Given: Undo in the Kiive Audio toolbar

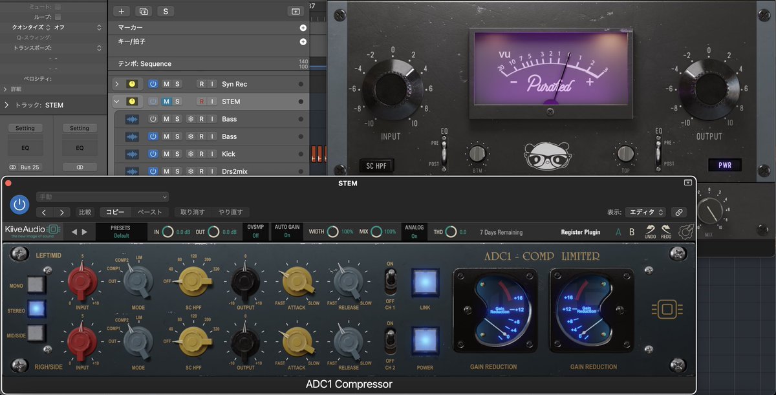Looking at the screenshot, I should pyautogui.click(x=650, y=231).
